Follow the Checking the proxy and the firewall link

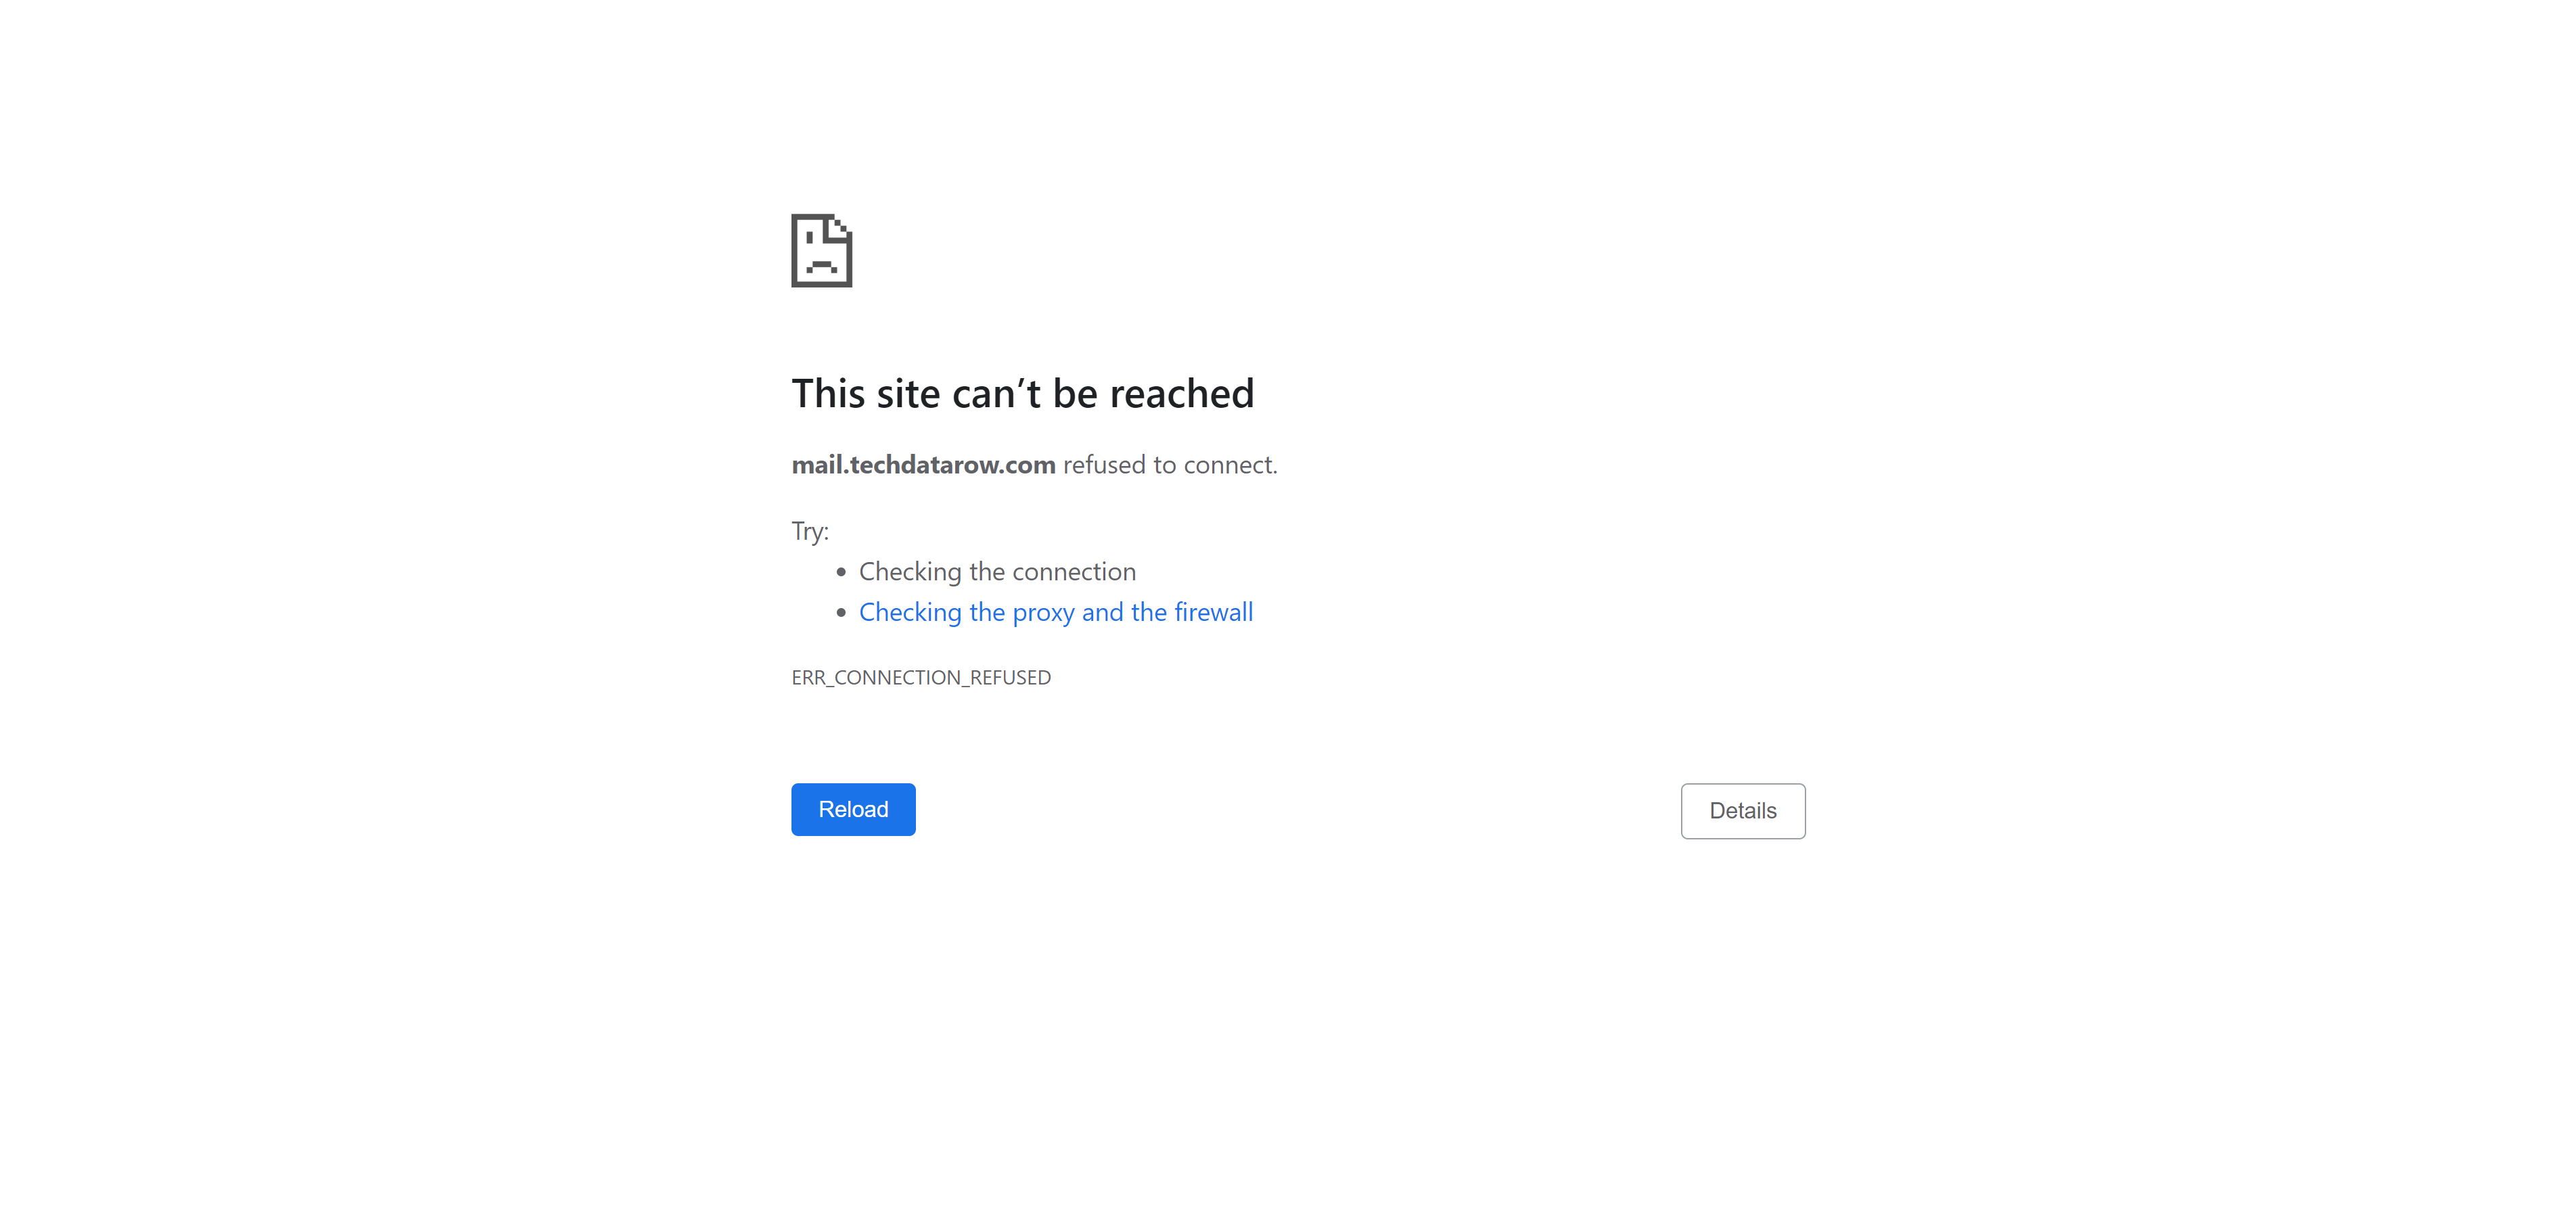(1057, 612)
